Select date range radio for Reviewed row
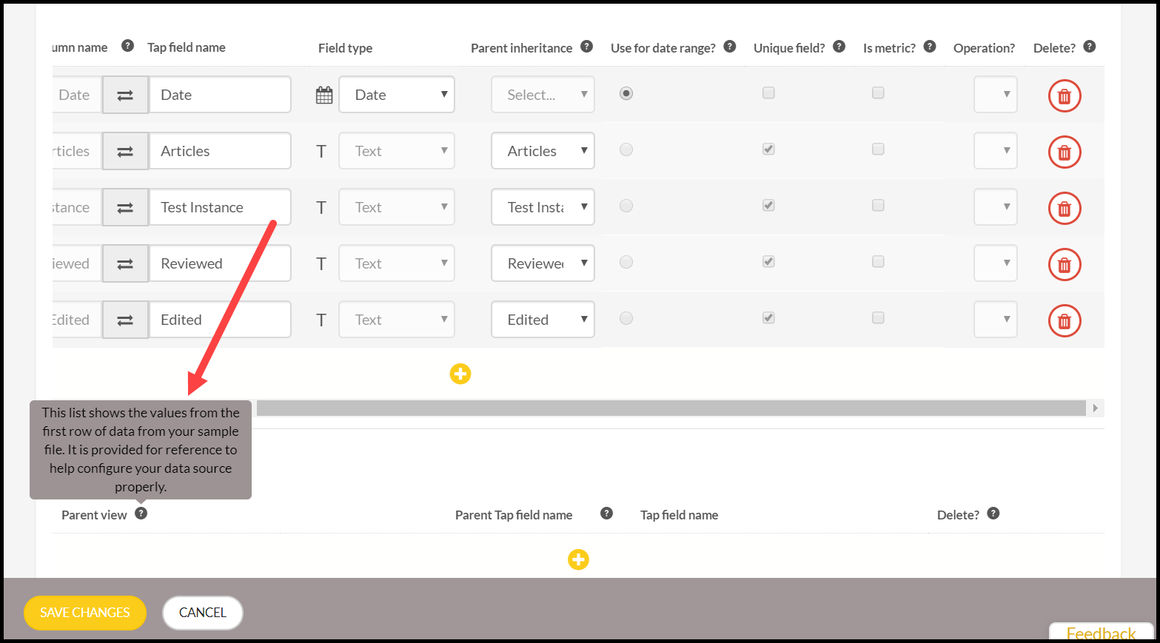The width and height of the screenshot is (1160, 643). (x=626, y=262)
